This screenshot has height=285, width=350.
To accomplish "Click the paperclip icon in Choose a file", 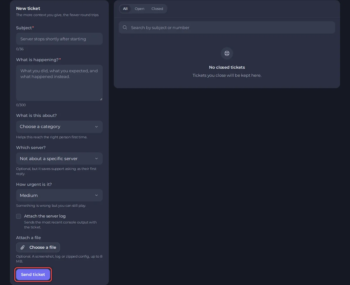I will (x=22, y=247).
